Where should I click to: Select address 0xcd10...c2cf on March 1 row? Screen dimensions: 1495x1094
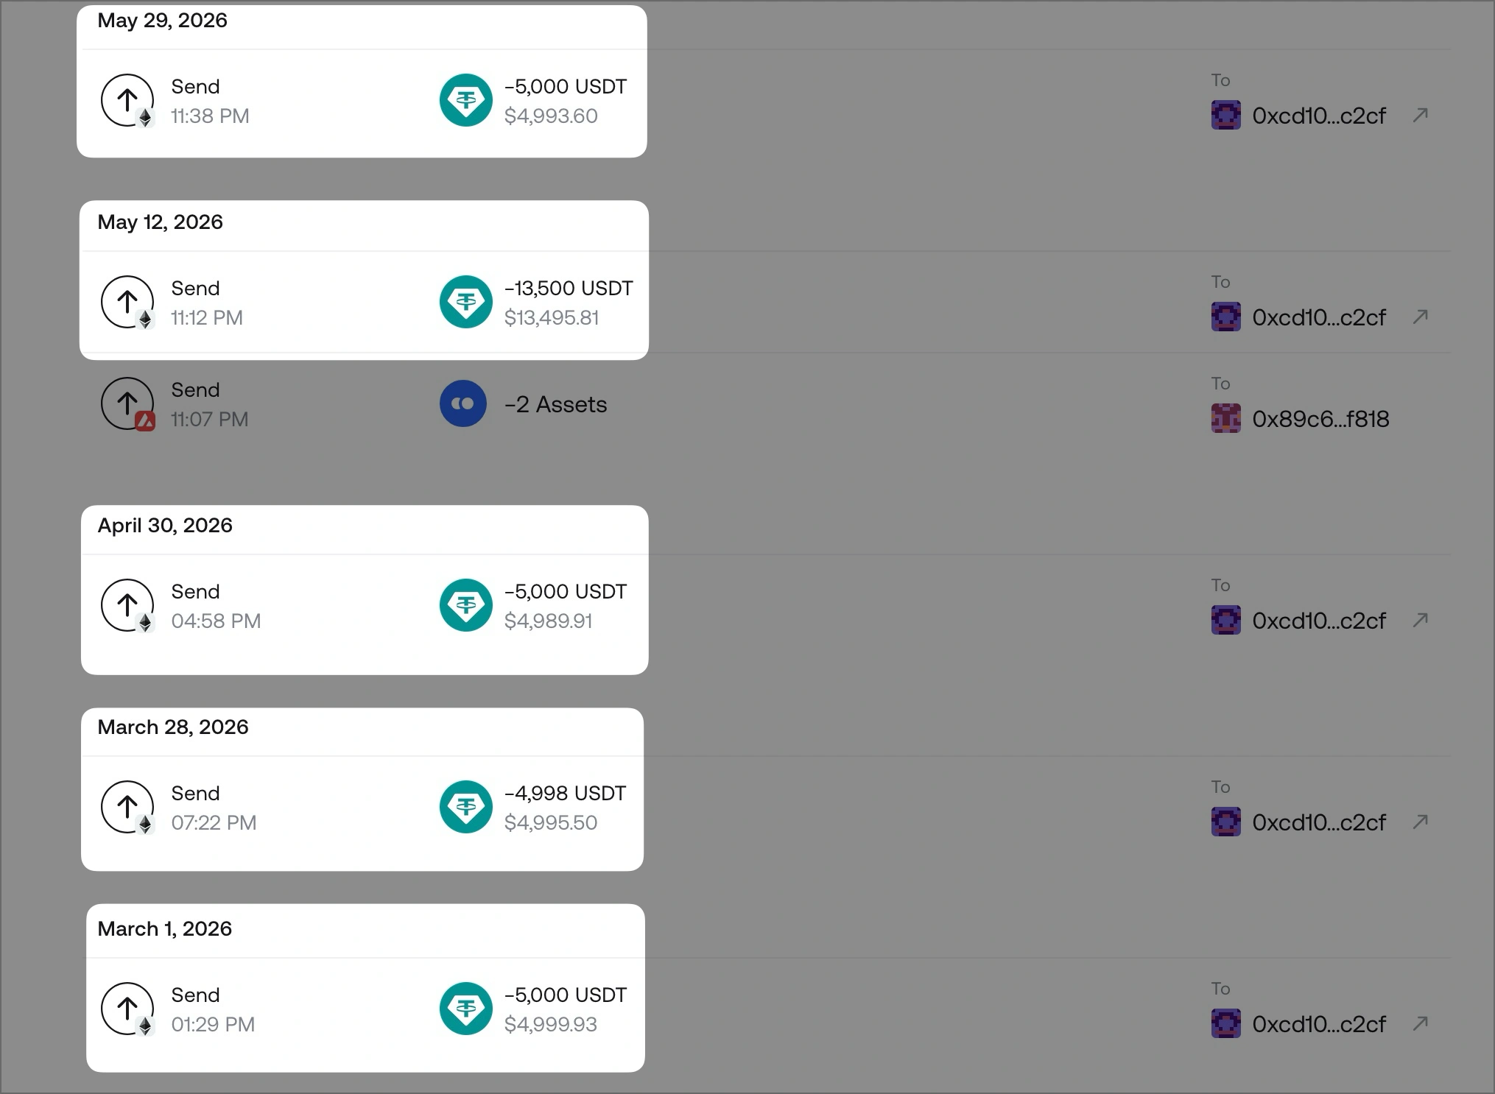pos(1318,1024)
